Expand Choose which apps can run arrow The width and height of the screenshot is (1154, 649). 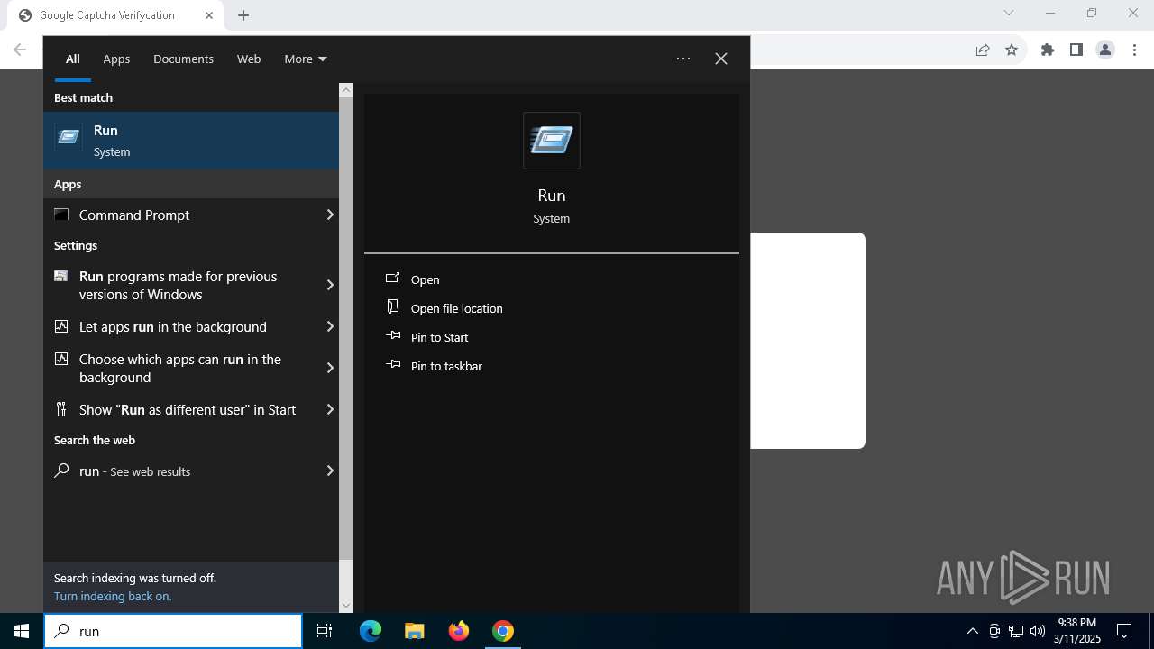(x=330, y=368)
